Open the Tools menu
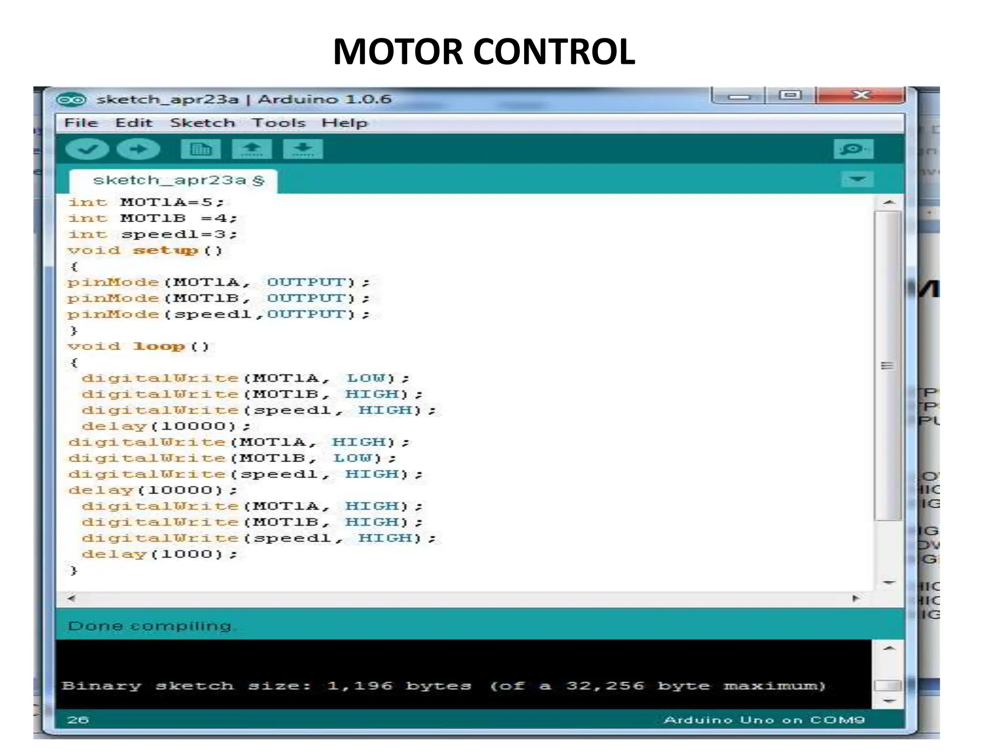 (278, 123)
